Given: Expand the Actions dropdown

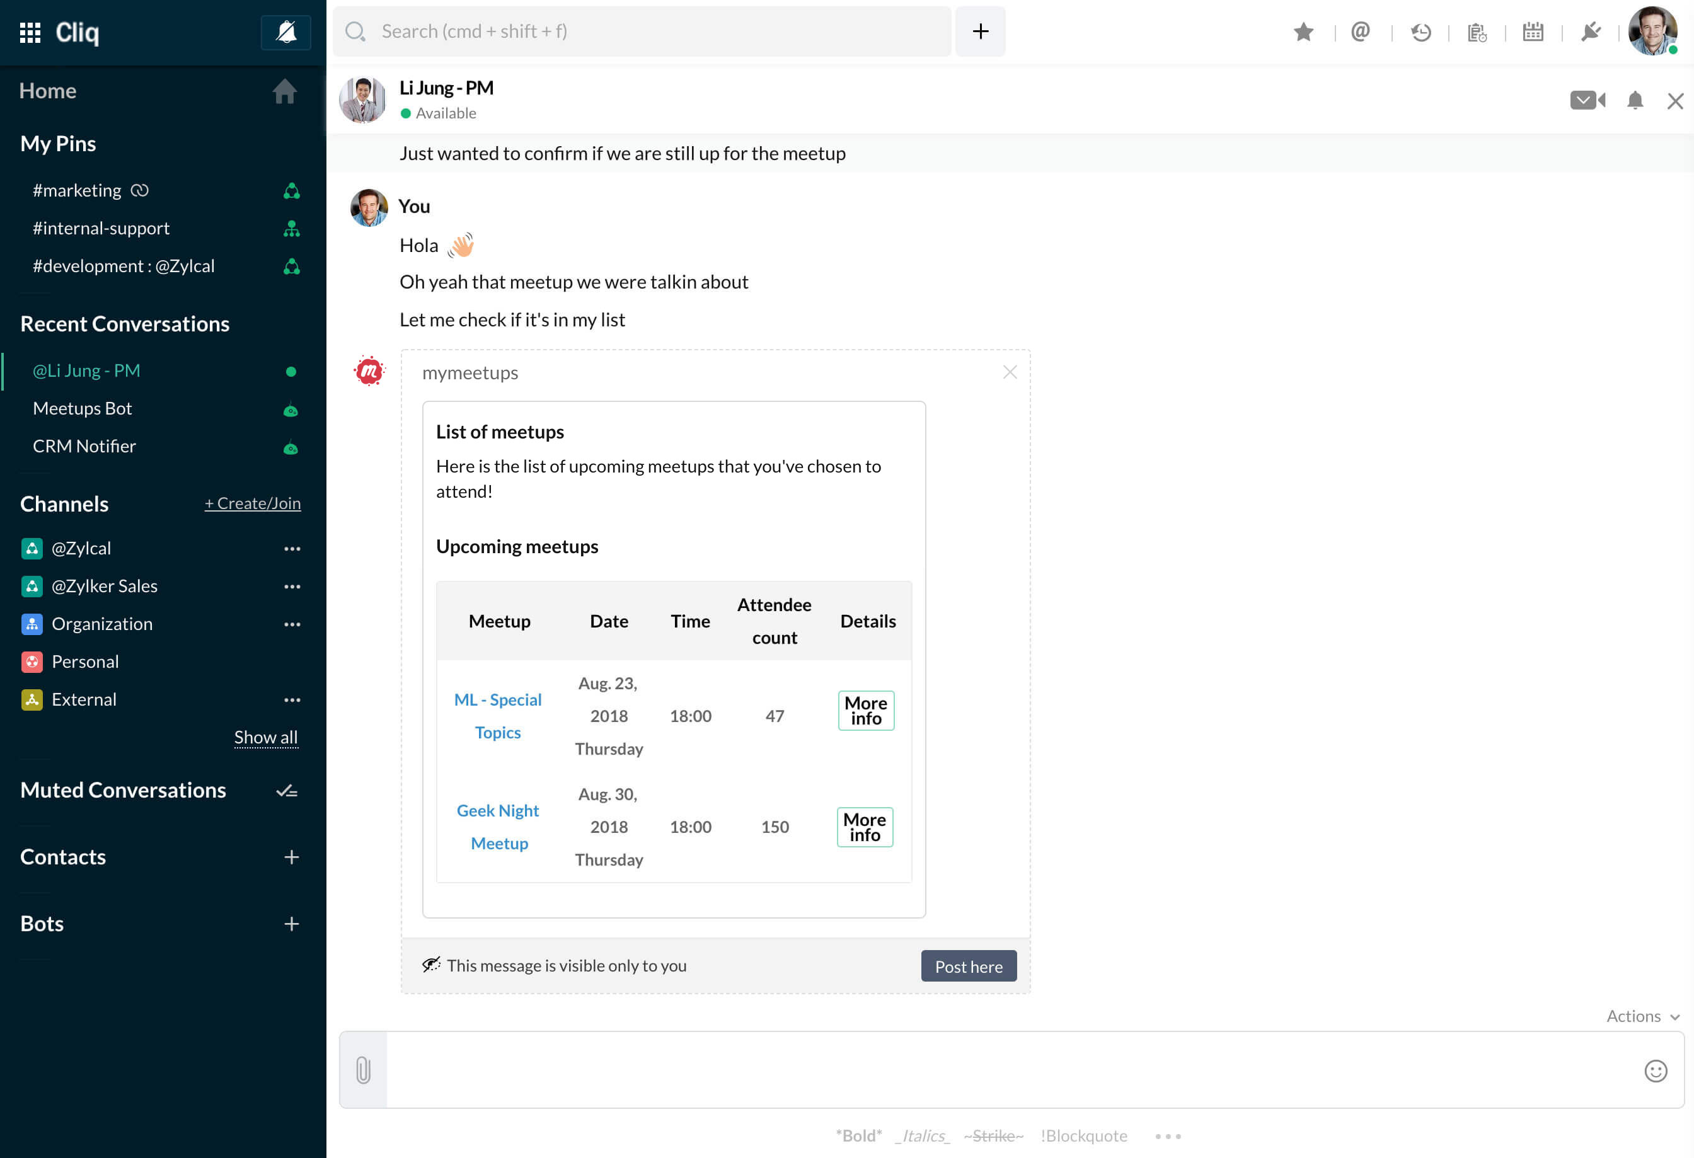Looking at the screenshot, I should point(1644,1016).
